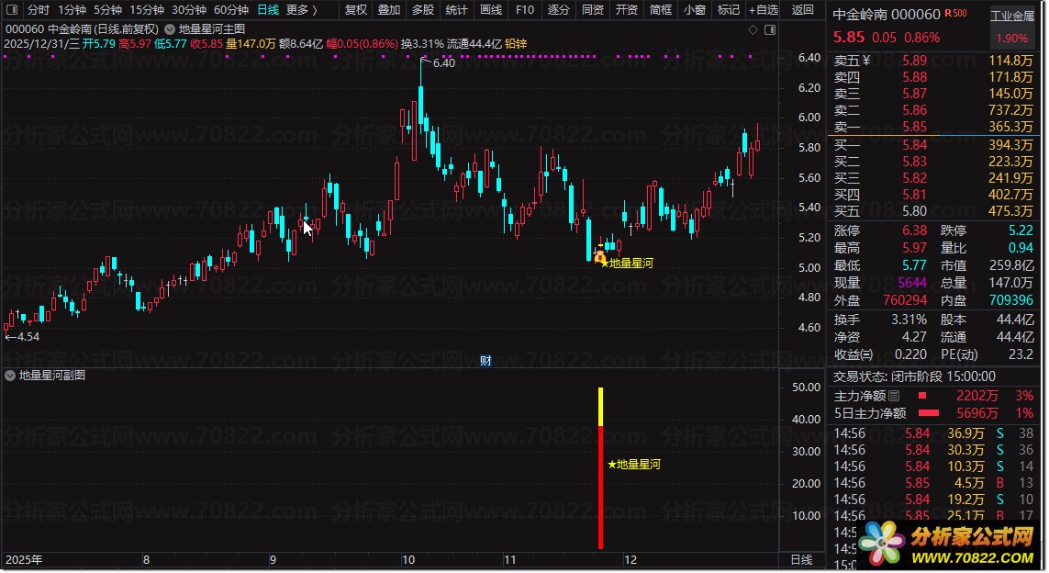Click the 开资 toolbar button
1049x573 pixels.
[627, 10]
